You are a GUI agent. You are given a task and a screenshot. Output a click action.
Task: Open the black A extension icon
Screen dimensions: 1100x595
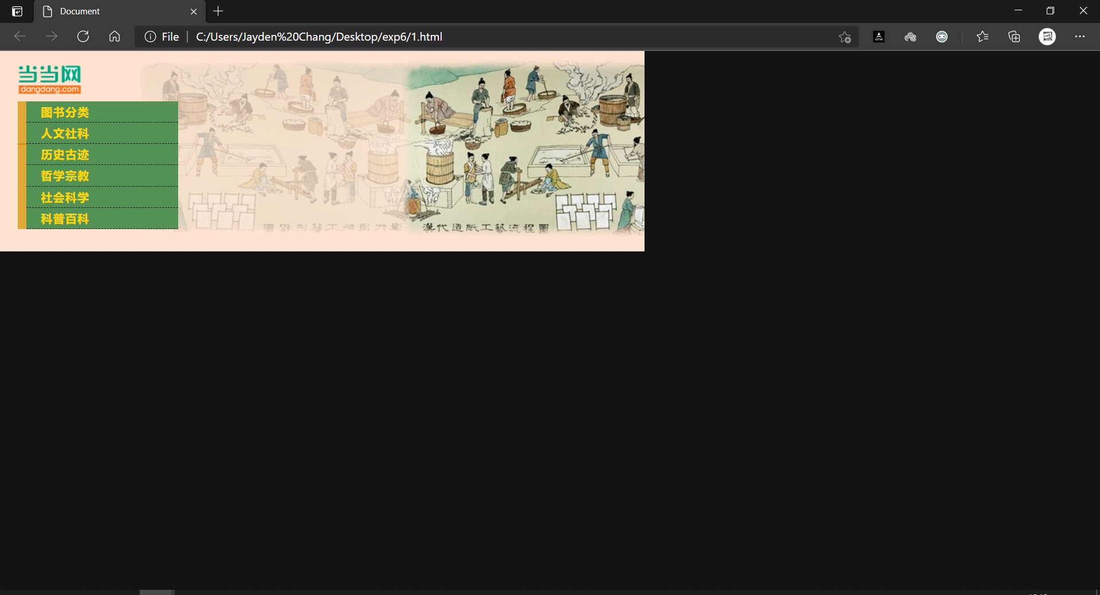[879, 37]
